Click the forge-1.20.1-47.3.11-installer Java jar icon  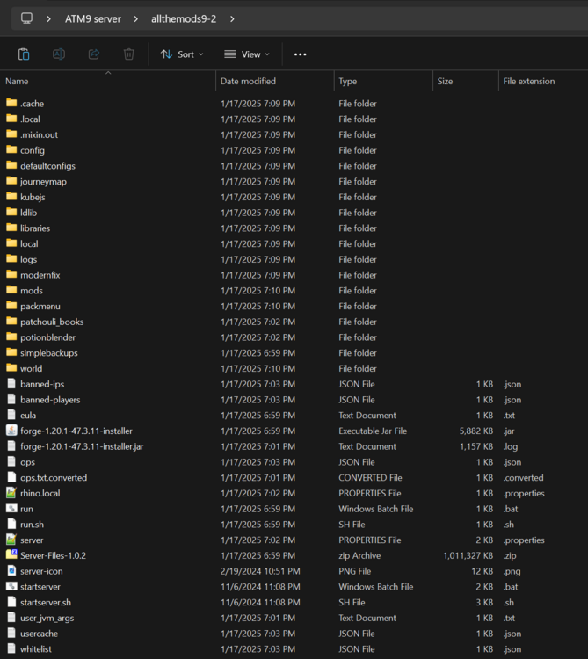pos(11,431)
